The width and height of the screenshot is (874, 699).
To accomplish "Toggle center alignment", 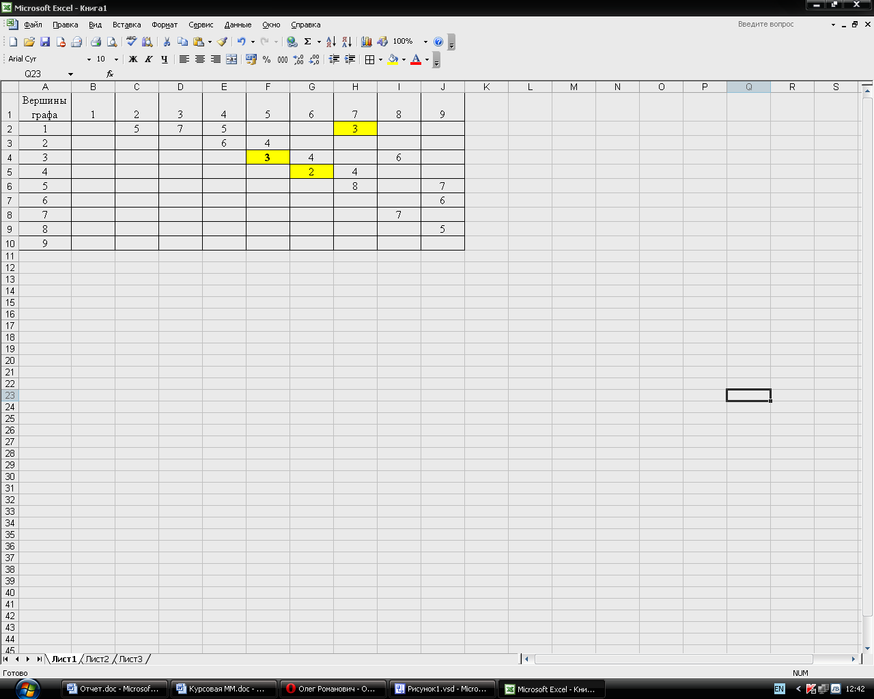I will click(200, 59).
